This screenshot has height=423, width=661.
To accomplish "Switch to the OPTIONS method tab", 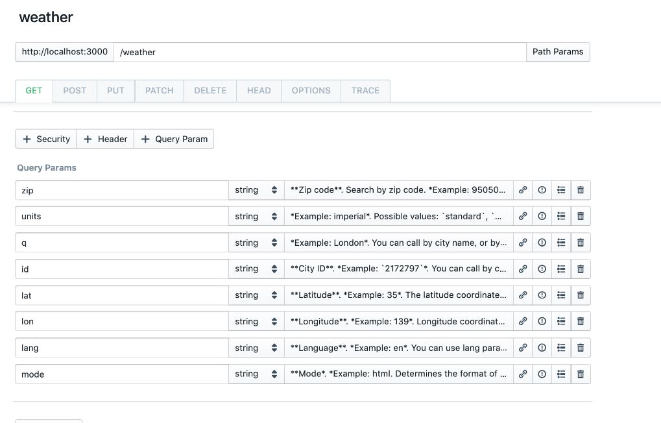I will click(311, 91).
